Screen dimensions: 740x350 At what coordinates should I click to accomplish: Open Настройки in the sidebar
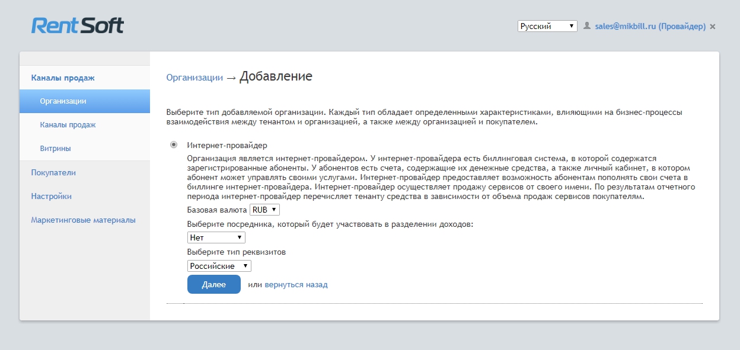[x=51, y=196]
